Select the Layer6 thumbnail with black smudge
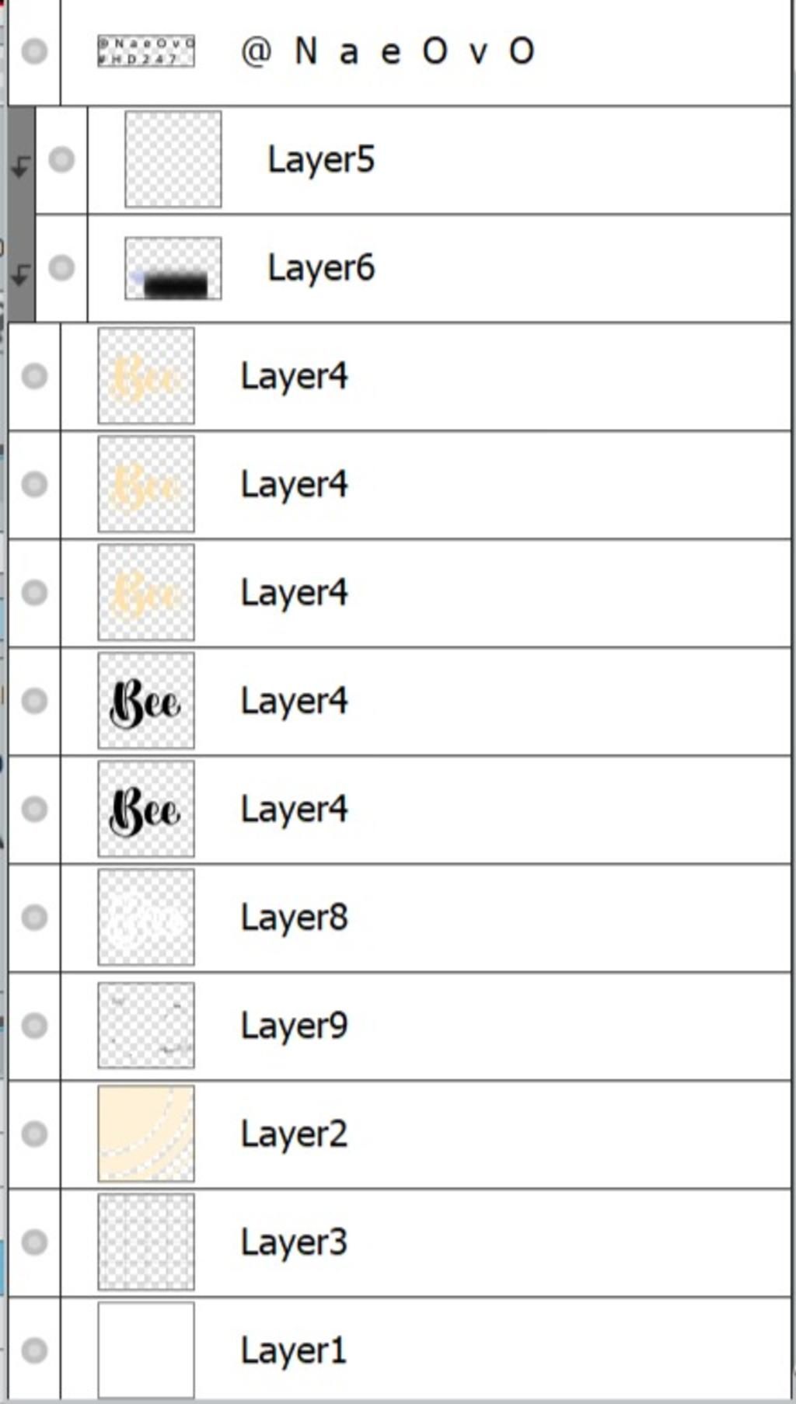Viewport: 796px width, 1404px height. [173, 268]
